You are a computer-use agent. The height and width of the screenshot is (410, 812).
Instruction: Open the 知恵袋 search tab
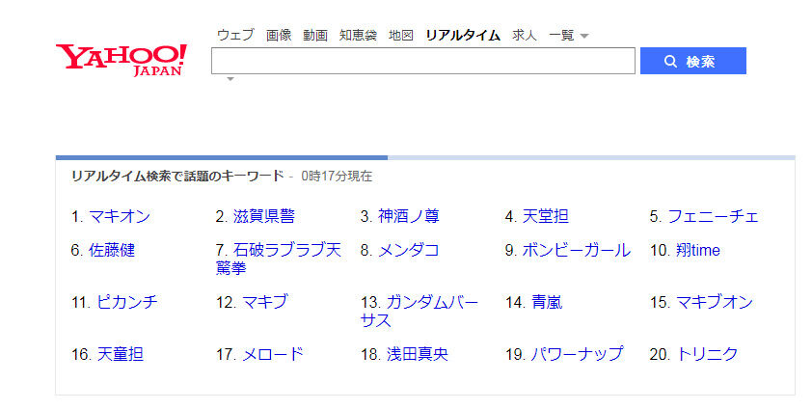click(x=358, y=35)
